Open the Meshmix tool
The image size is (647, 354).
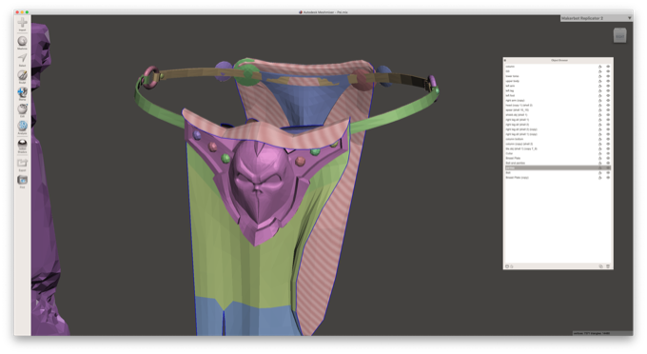point(22,41)
